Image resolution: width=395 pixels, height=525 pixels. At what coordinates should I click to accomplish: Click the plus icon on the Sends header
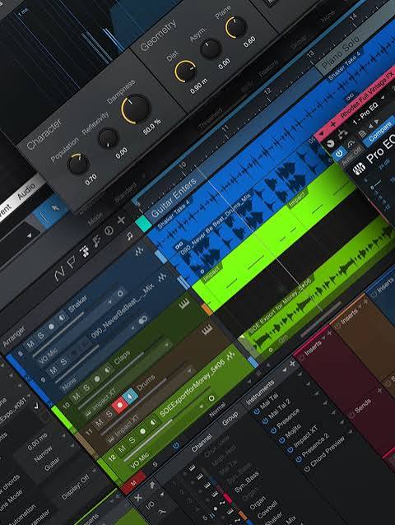(380, 390)
